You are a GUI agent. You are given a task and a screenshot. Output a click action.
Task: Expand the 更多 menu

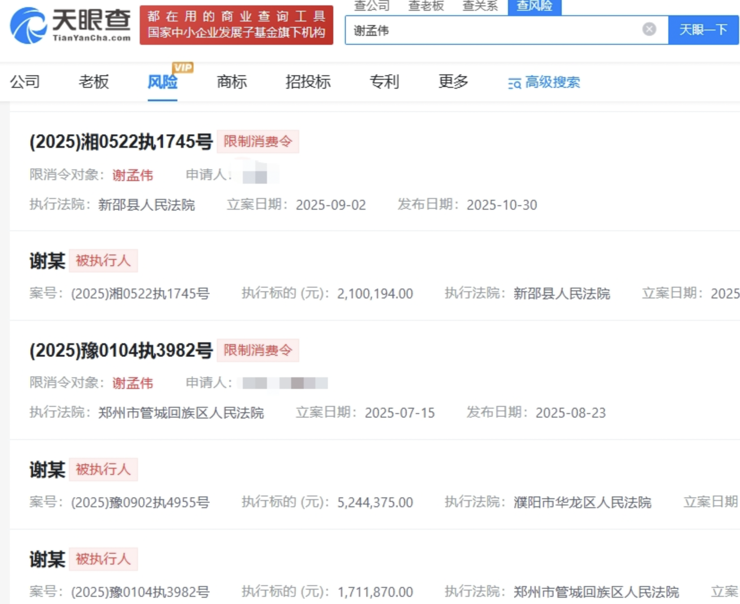(453, 82)
